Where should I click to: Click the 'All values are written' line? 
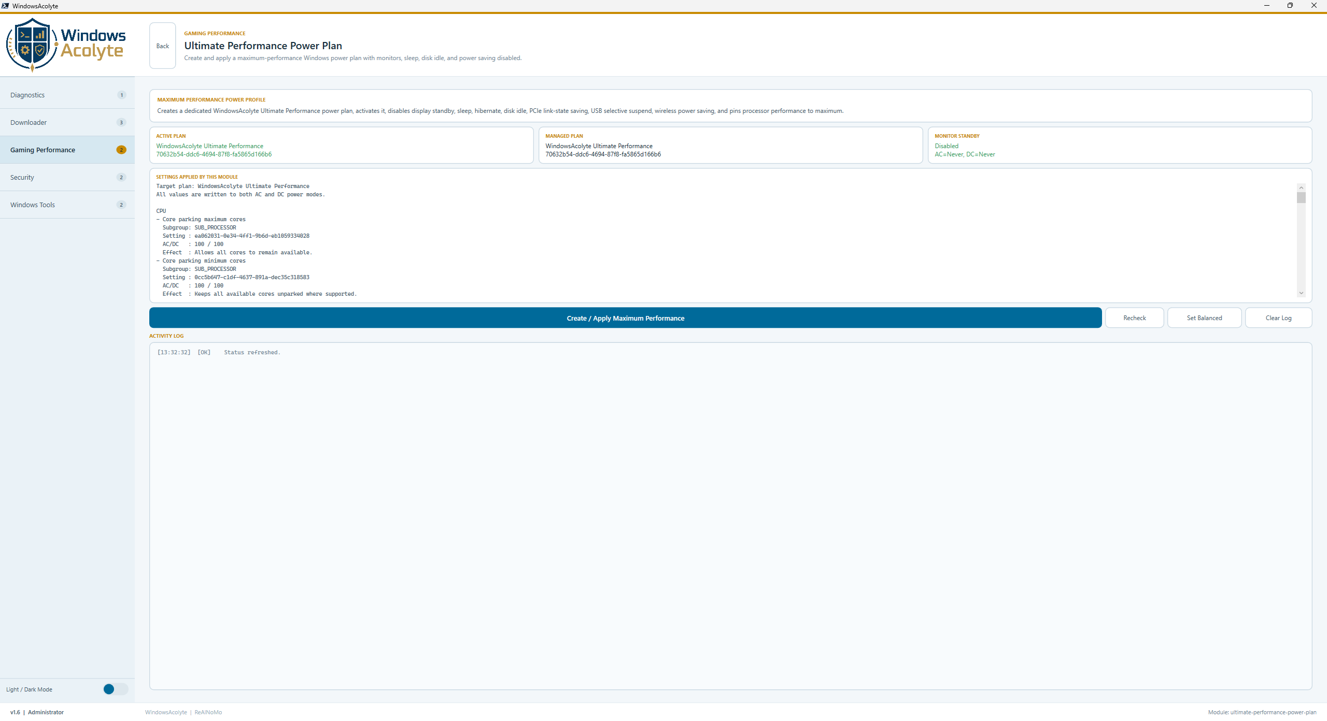point(241,195)
